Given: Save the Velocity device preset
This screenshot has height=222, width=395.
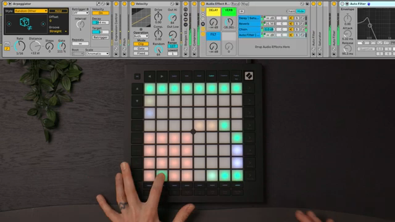Looking at the screenshot, I should [177, 4].
